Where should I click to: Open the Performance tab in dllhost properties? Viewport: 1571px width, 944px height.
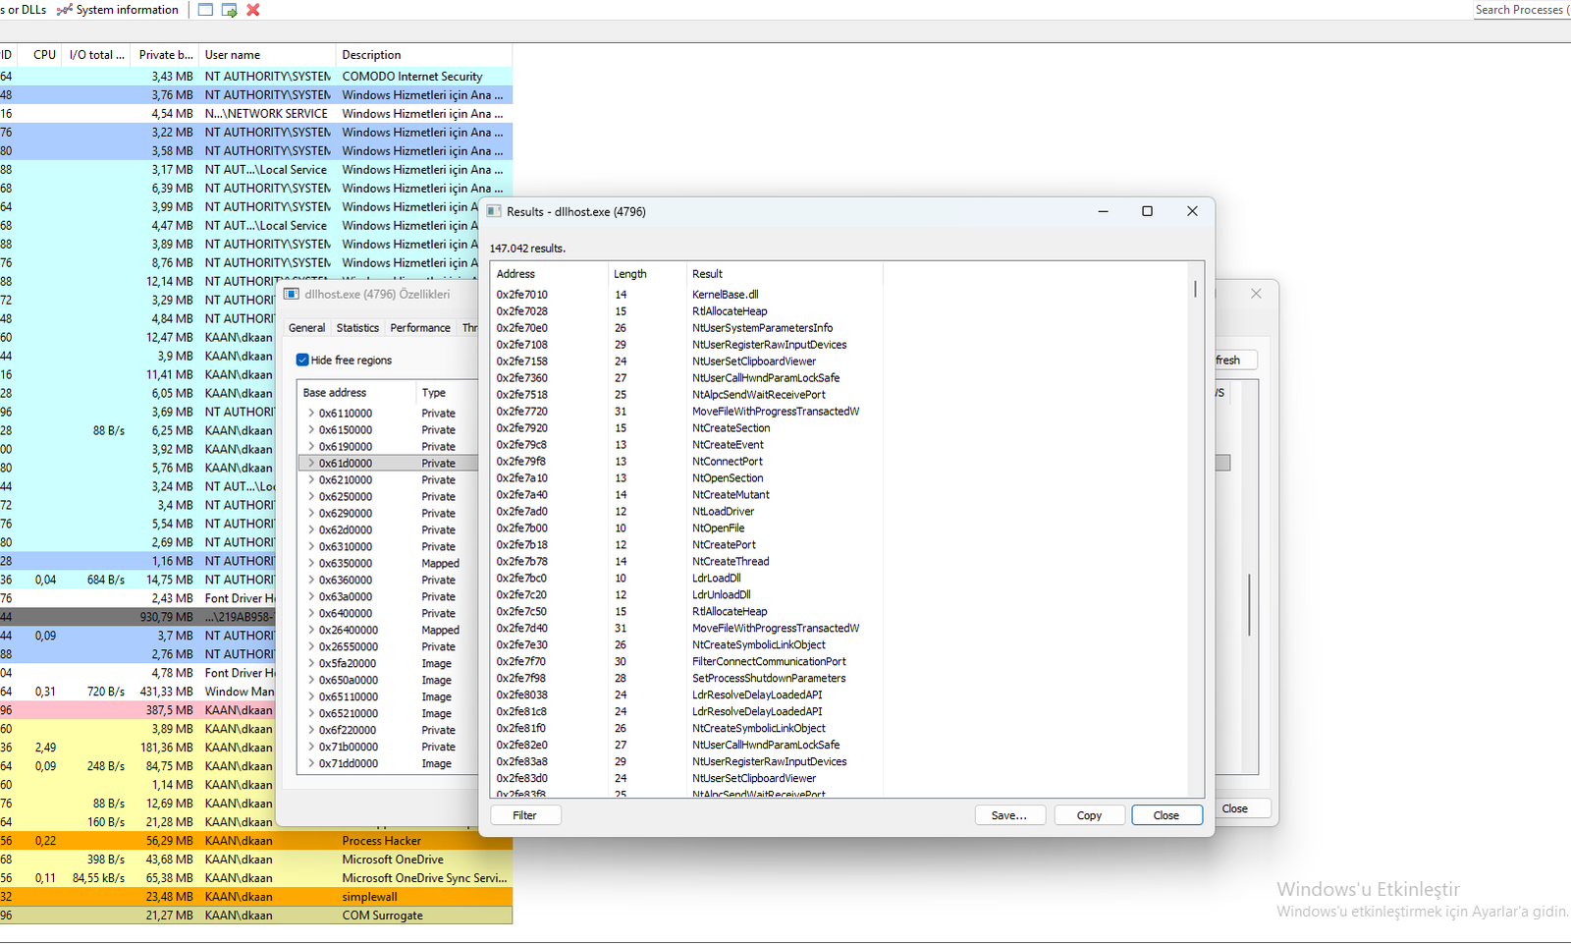click(420, 328)
